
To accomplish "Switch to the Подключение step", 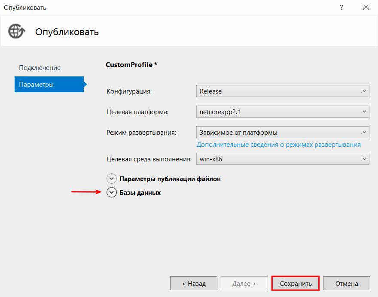I will [40, 67].
